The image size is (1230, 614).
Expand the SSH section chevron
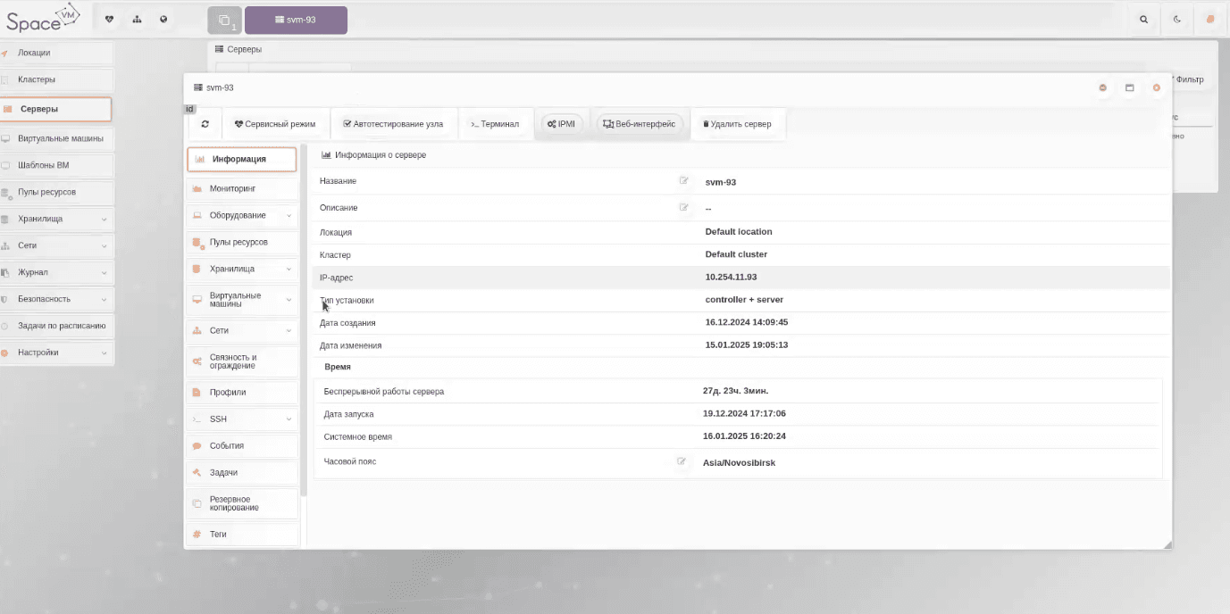(x=289, y=419)
